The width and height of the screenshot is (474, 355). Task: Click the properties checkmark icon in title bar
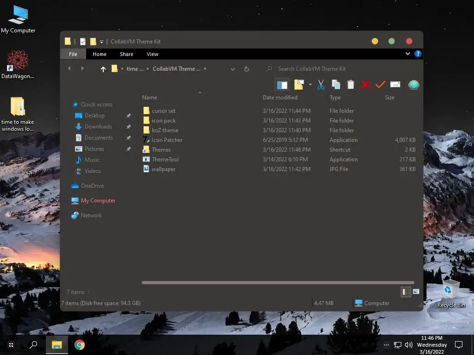83,41
